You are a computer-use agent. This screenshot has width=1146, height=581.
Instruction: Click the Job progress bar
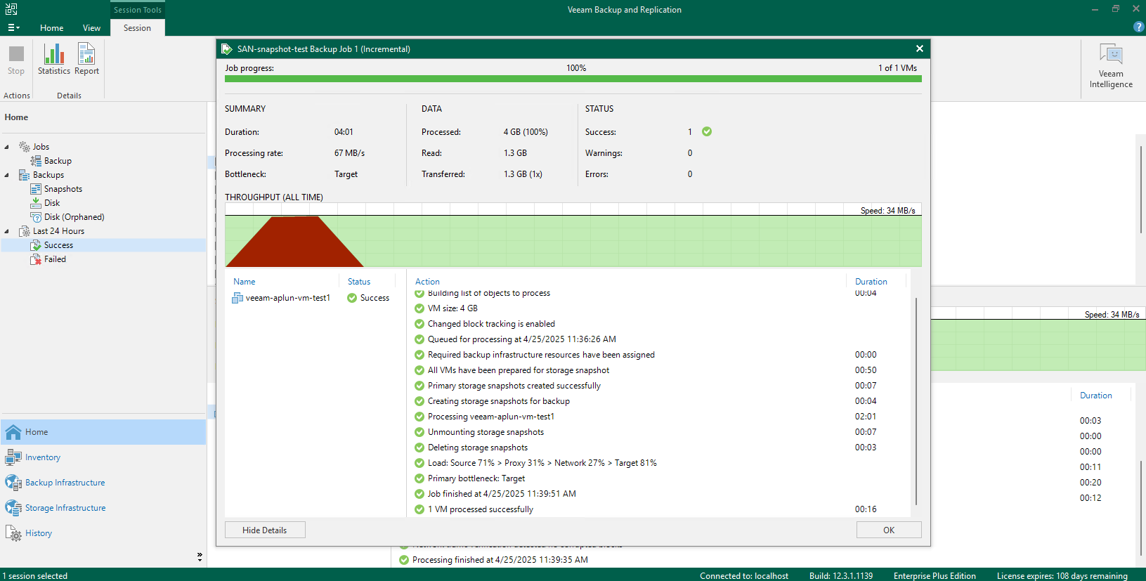point(573,79)
